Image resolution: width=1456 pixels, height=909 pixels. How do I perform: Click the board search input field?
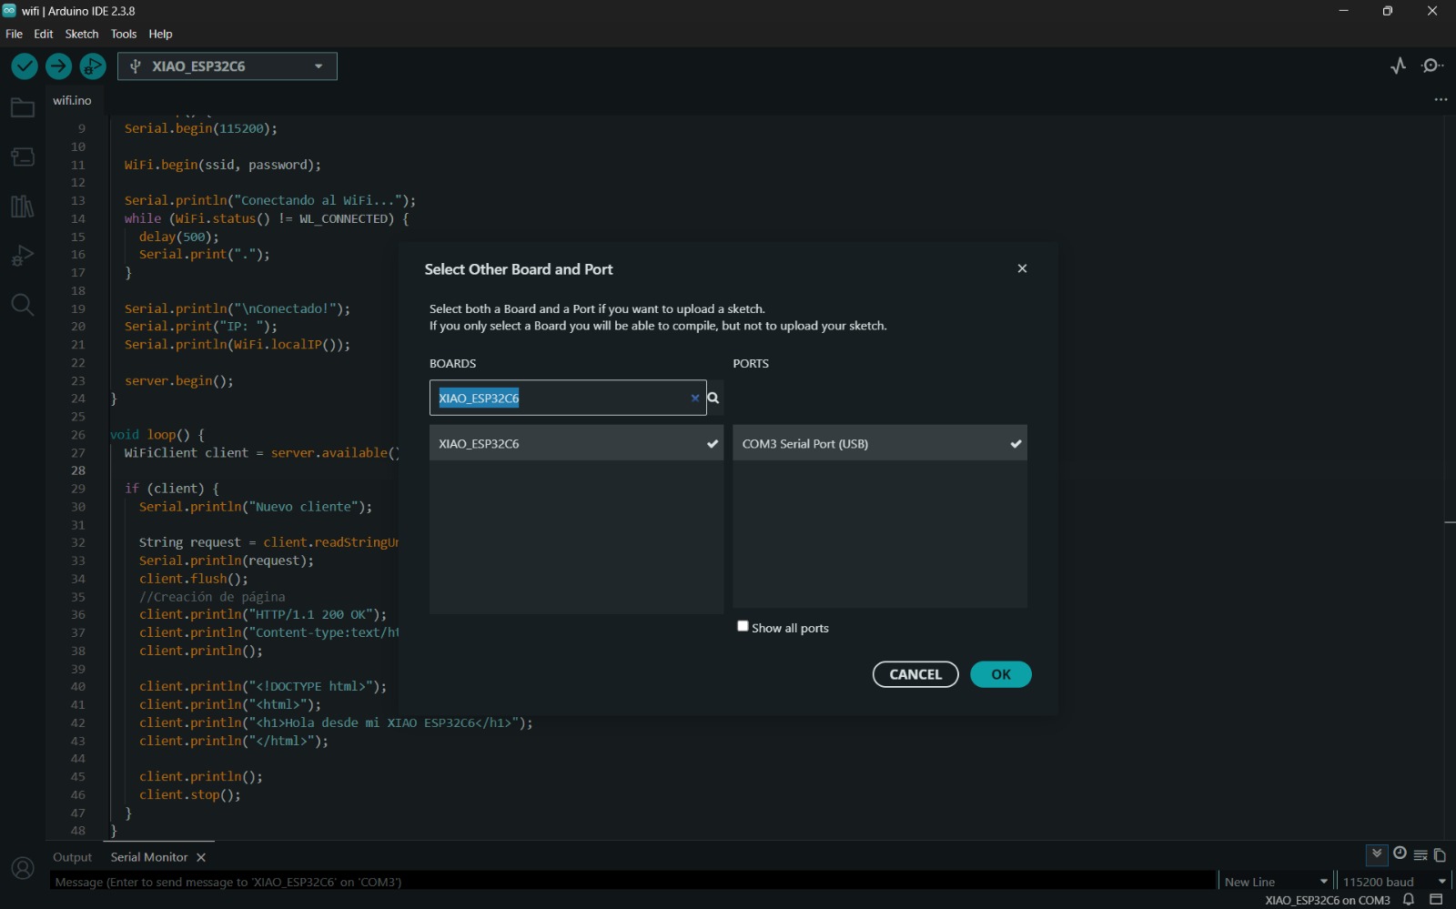point(560,398)
